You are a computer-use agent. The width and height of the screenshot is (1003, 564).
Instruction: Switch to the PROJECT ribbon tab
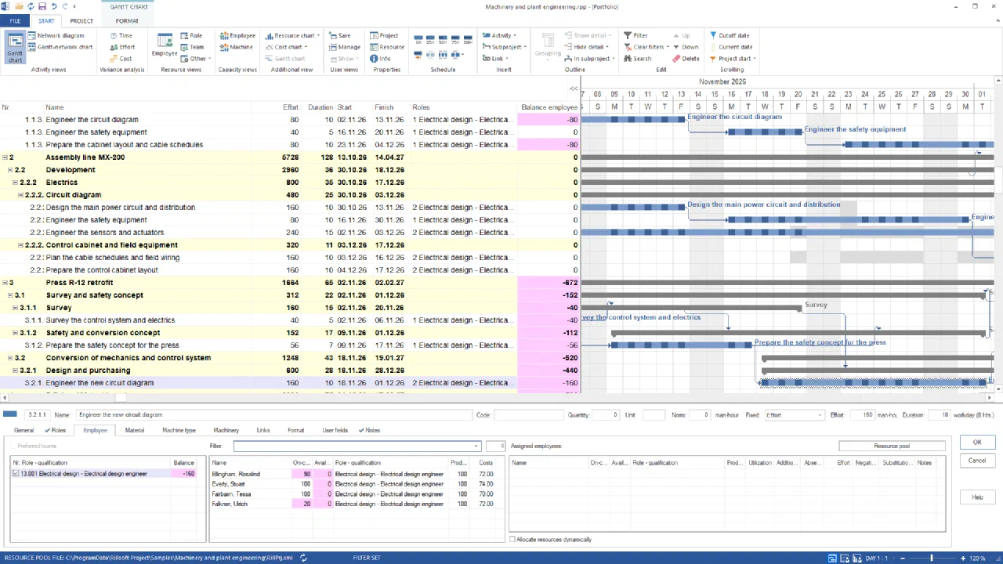tap(81, 21)
